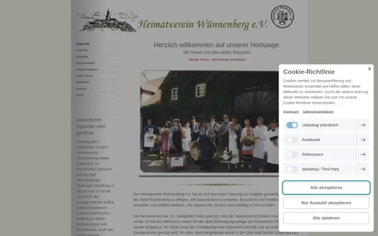The width and height of the screenshot is (378, 236).
Task: Open Unser Verein in the side menu
Action: pyautogui.click(x=84, y=76)
